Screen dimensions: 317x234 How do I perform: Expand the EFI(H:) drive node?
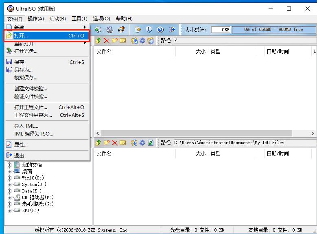click(9, 210)
